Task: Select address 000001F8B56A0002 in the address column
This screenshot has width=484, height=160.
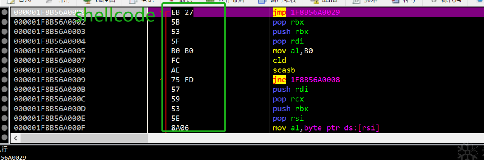Action: (x=50, y=22)
